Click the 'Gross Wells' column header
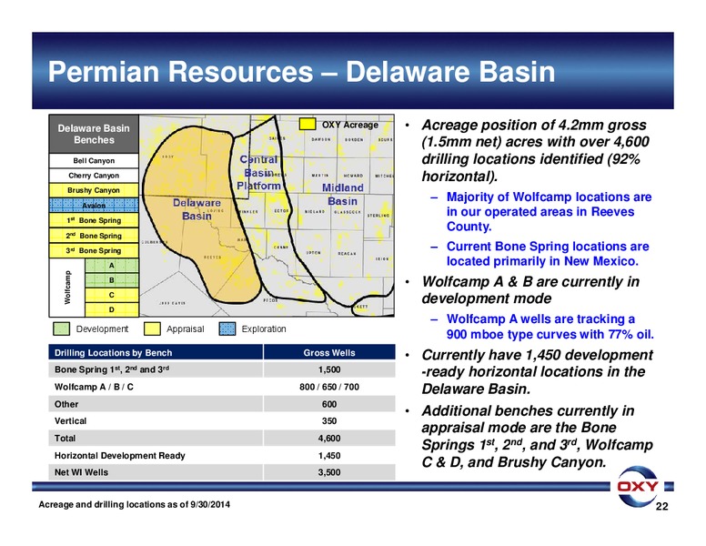 coord(329,353)
